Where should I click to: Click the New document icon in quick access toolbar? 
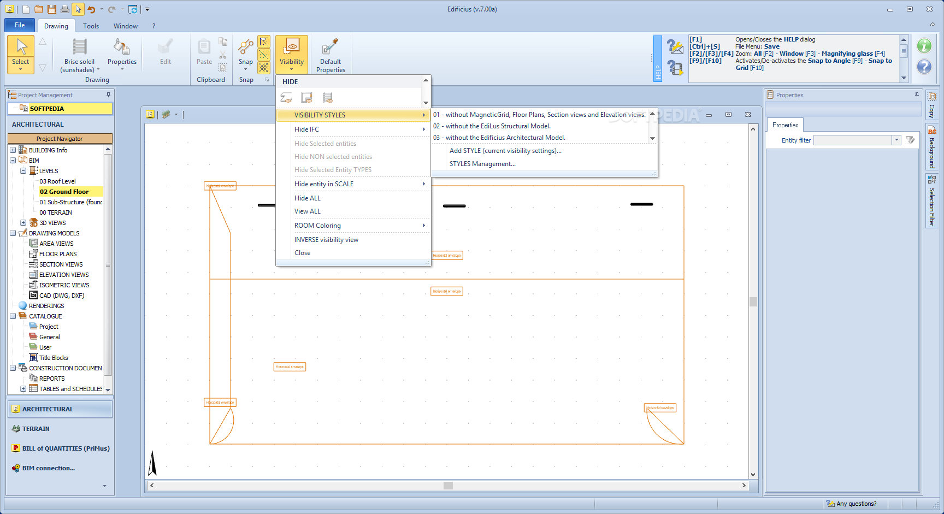pos(26,9)
